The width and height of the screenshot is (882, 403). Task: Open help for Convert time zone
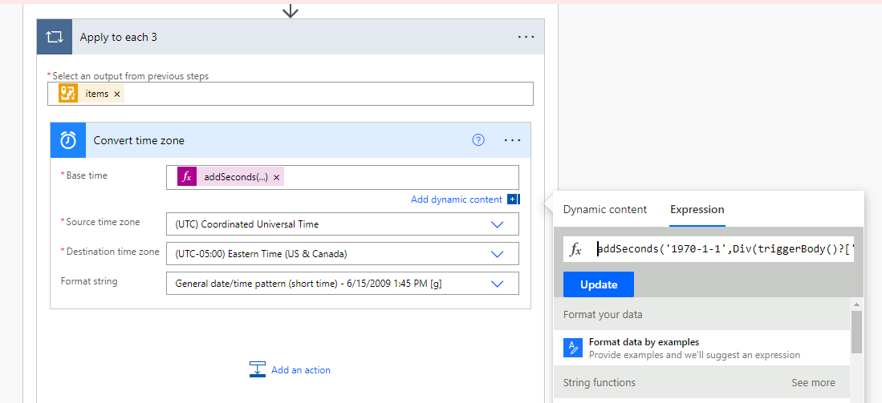pos(478,140)
